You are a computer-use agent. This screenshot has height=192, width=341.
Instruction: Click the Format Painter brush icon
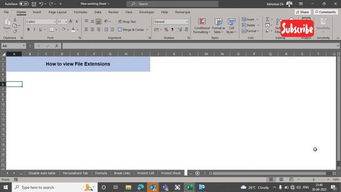(15, 31)
